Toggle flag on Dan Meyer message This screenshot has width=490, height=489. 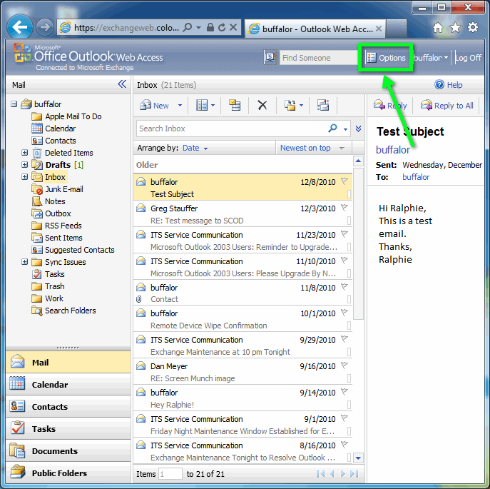[344, 365]
